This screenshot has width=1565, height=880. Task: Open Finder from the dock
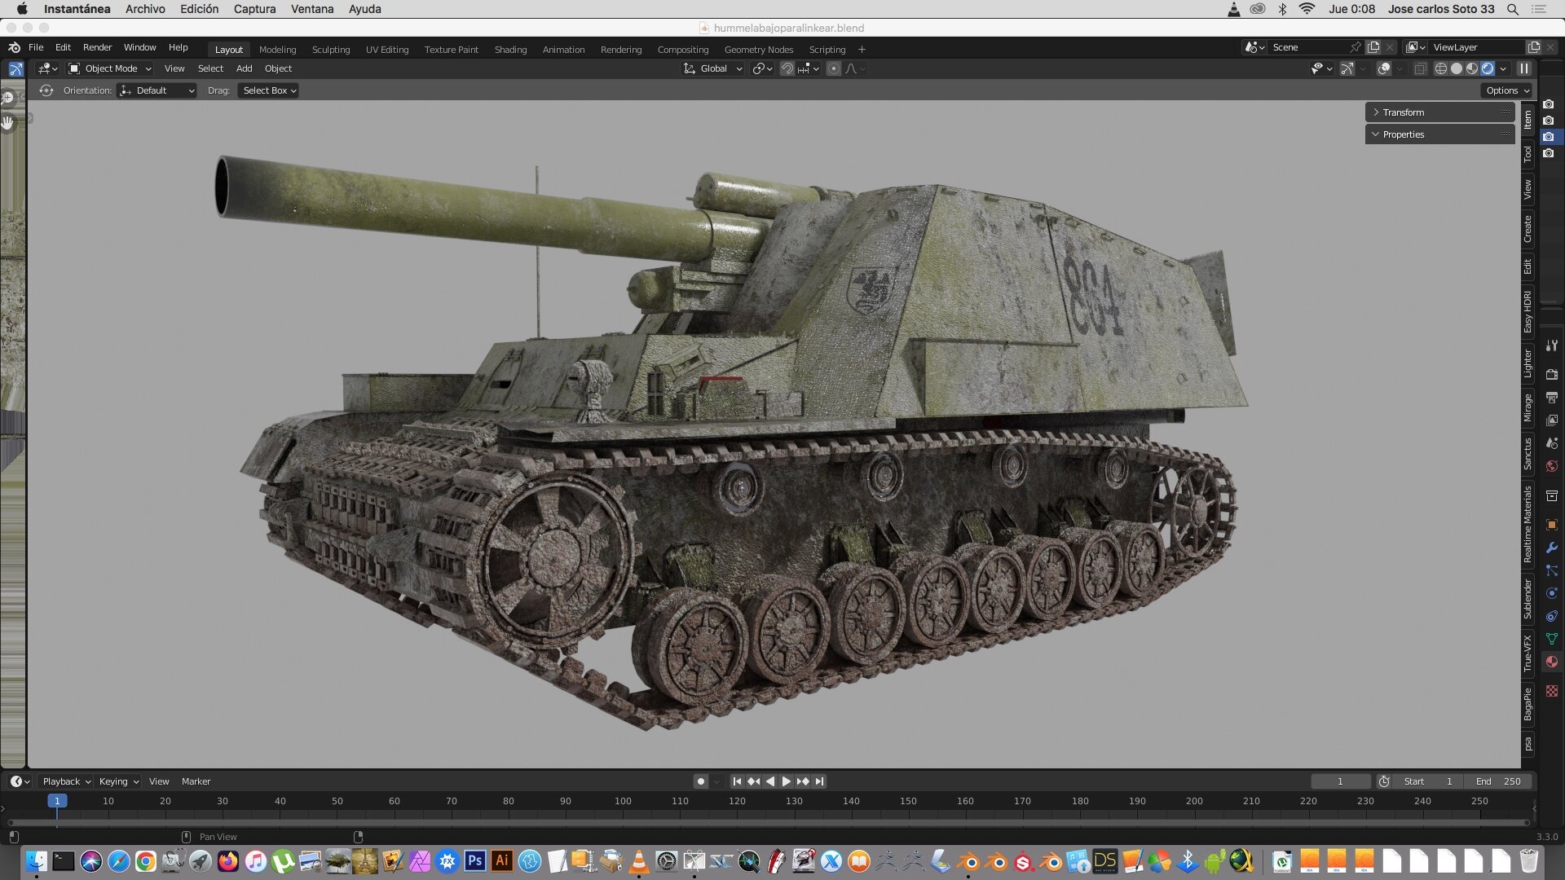[36, 860]
